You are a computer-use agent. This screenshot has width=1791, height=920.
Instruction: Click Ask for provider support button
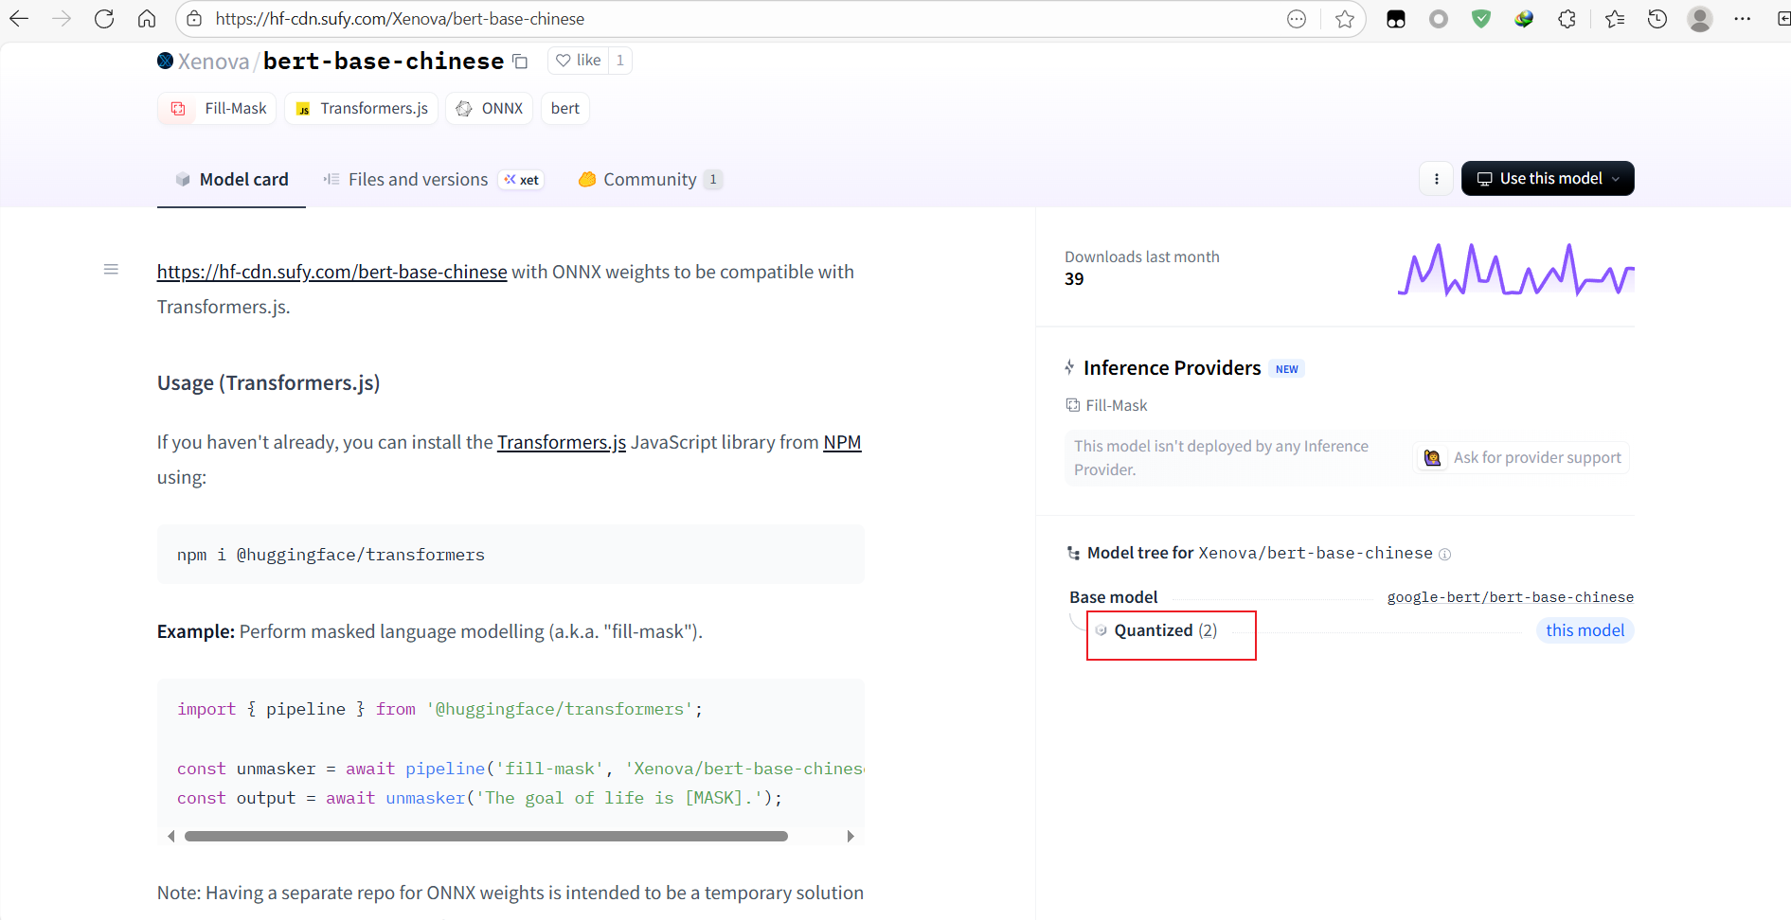click(1521, 458)
